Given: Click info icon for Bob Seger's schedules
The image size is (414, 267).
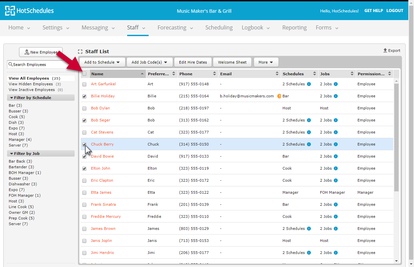Looking at the screenshot, I should click(309, 120).
